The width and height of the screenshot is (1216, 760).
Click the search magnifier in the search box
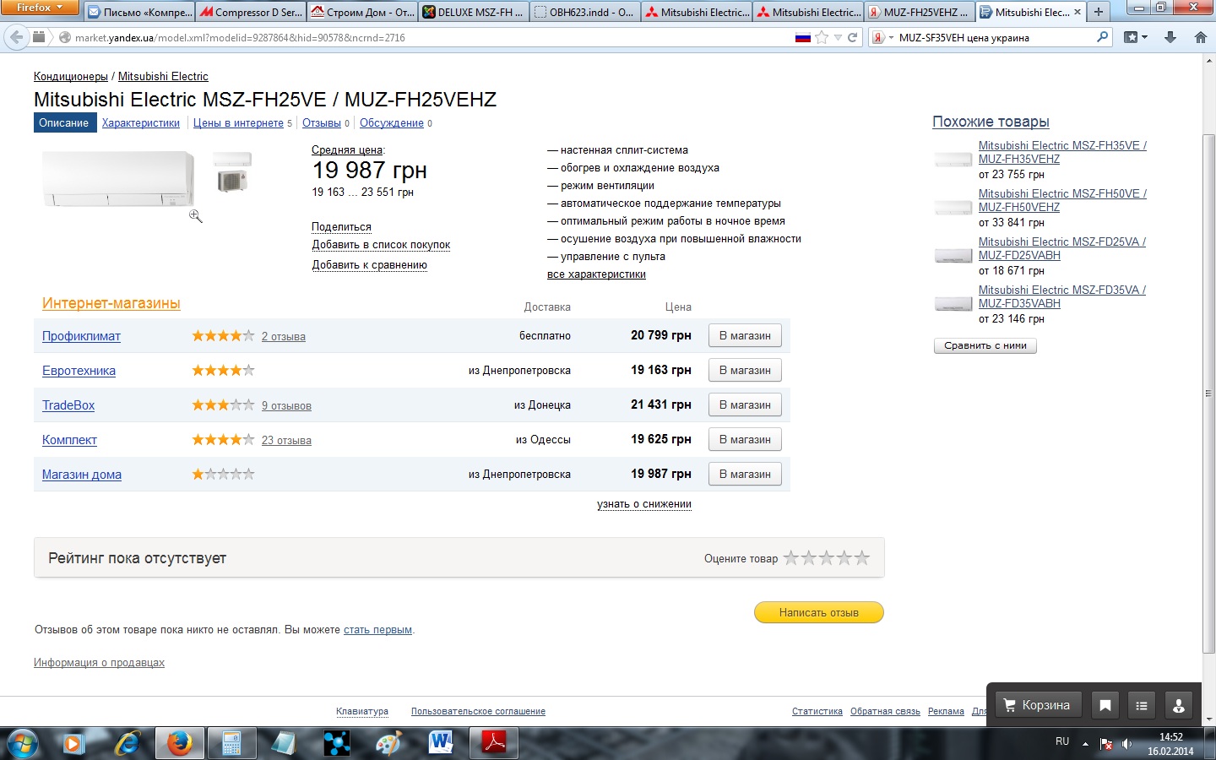point(1102,37)
